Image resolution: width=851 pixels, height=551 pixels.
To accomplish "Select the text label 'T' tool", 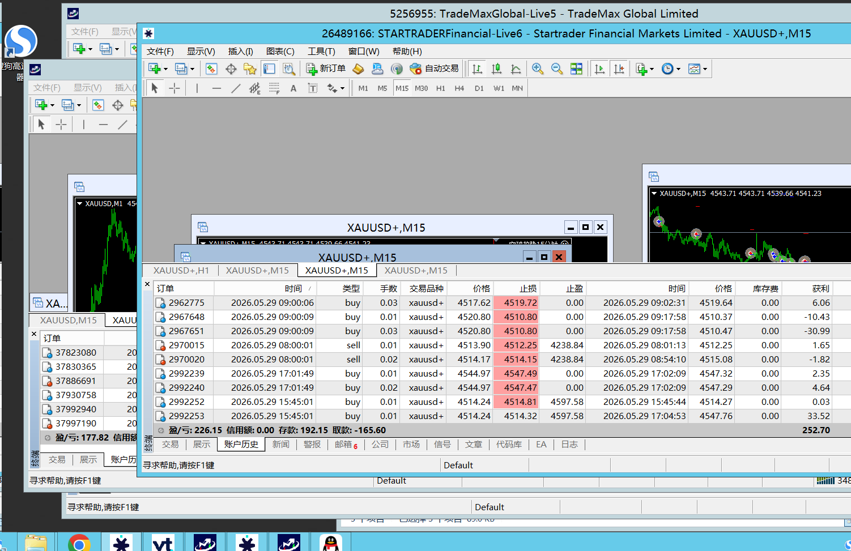I will tap(313, 88).
